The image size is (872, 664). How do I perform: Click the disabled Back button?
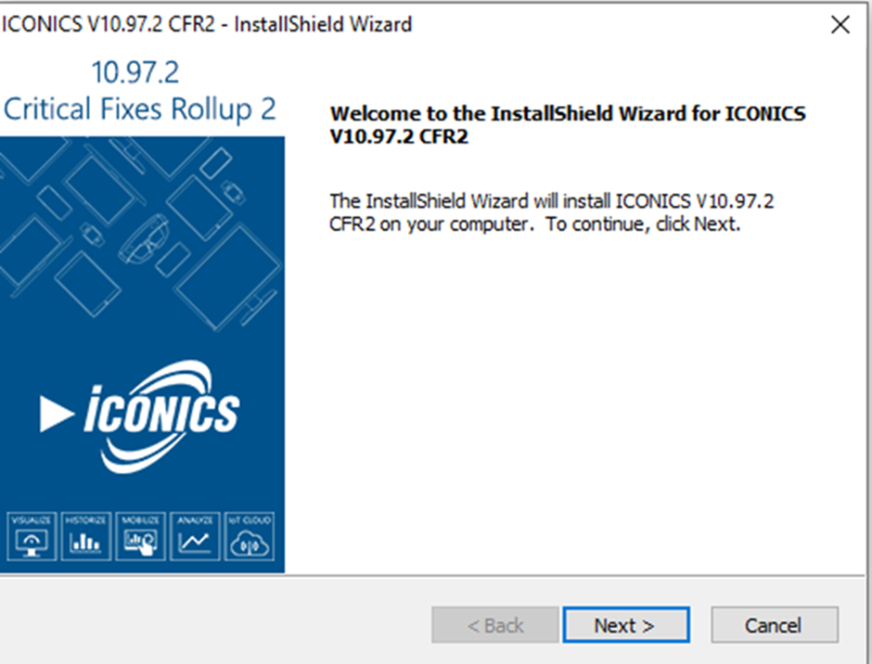click(x=495, y=625)
